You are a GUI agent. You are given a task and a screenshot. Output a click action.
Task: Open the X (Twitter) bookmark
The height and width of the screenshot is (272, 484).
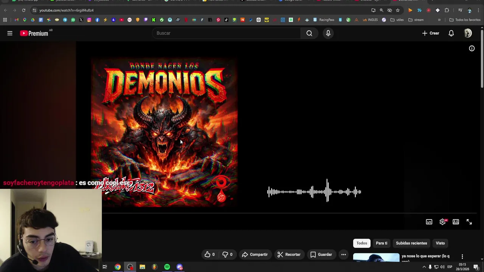click(81, 20)
